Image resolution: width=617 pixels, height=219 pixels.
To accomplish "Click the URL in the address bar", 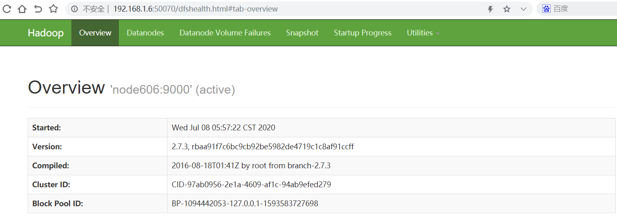I will click(195, 9).
